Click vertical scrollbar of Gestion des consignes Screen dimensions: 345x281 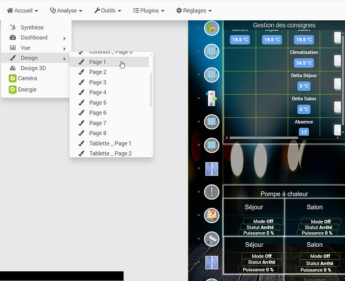(343, 79)
